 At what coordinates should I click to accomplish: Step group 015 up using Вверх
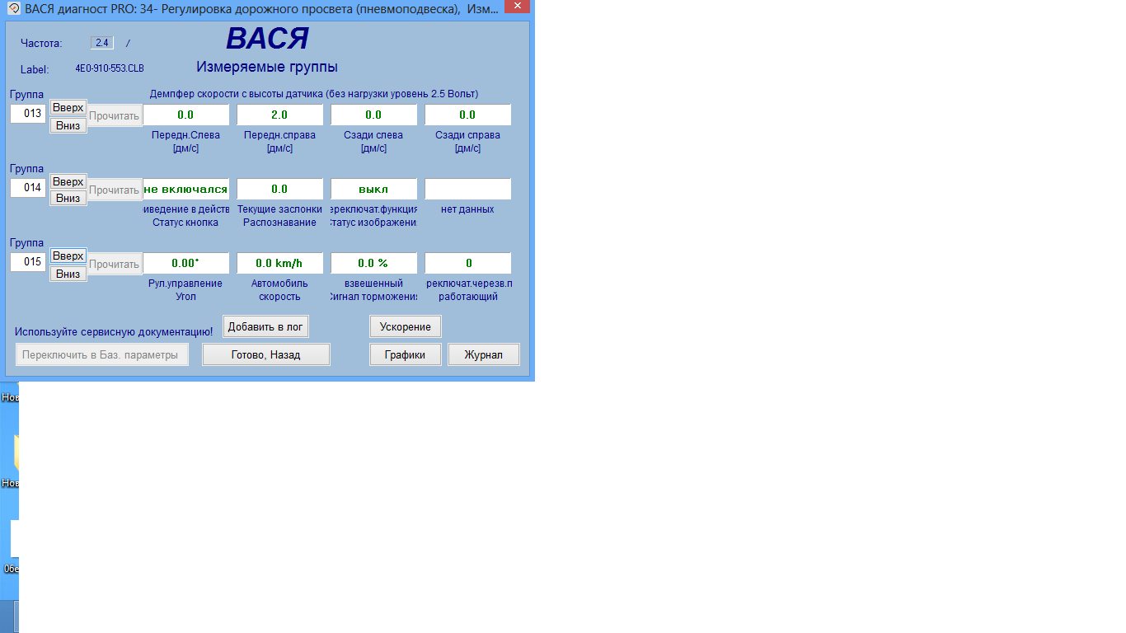point(68,256)
